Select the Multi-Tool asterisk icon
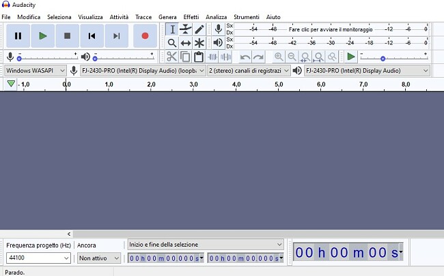444x276 pixels. [199, 43]
